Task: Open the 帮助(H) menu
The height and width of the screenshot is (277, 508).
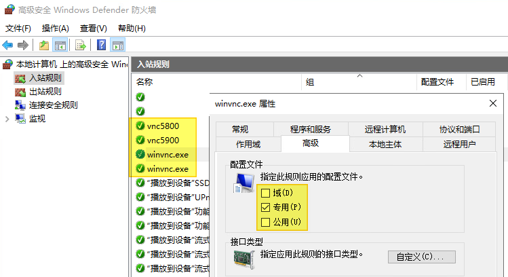Action: tap(132, 29)
